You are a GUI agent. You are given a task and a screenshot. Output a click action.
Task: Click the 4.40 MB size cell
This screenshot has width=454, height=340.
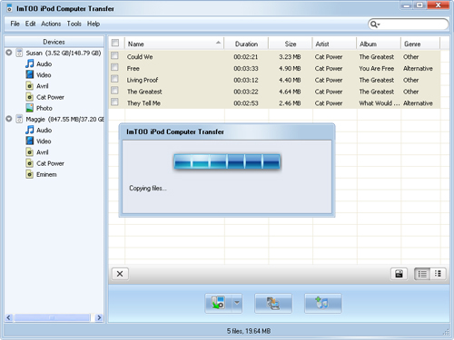(290, 80)
